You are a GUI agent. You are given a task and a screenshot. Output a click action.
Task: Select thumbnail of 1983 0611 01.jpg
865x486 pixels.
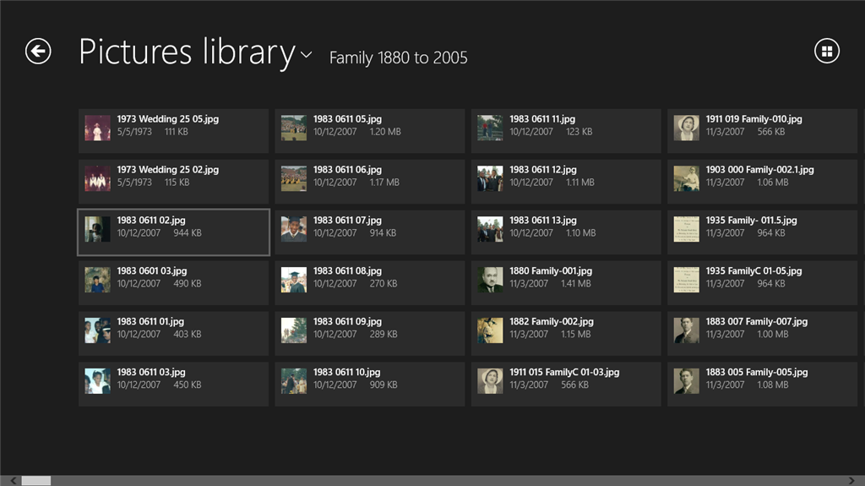[x=97, y=330]
